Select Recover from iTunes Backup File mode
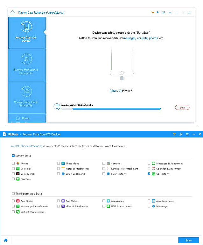203x245 pixels. [x=27, y=65]
